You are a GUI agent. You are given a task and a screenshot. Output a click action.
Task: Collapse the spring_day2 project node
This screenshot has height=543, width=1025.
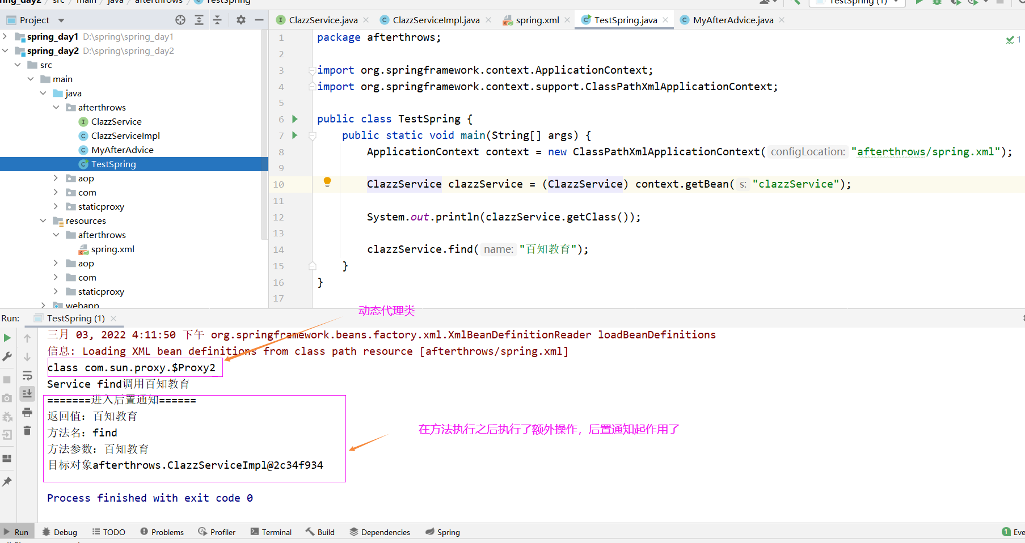(5, 50)
